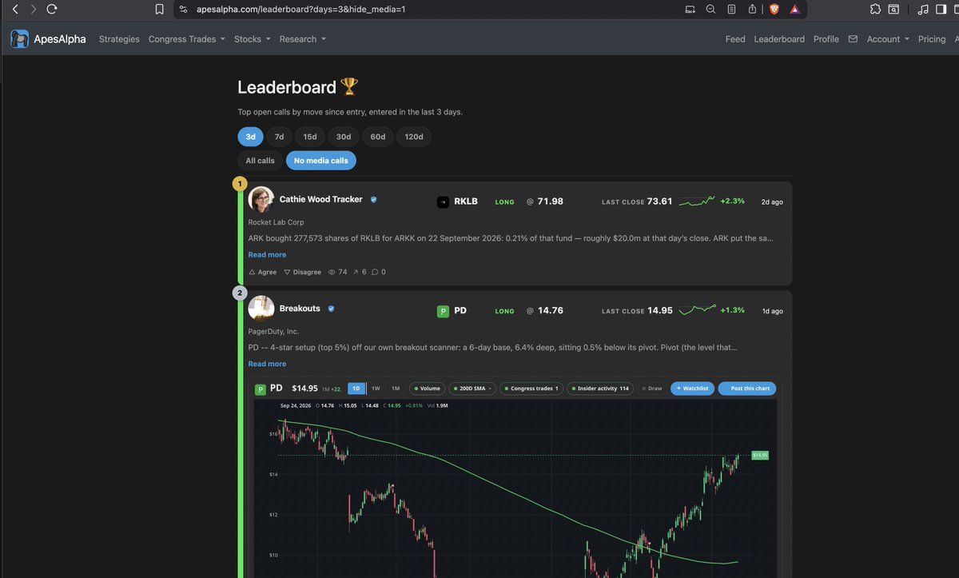This screenshot has width=959, height=578.
Task: Expand Research dropdown menu
Action: tap(303, 38)
